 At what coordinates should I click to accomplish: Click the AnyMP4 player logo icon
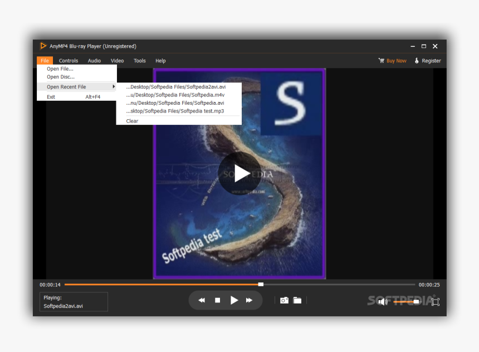click(x=43, y=46)
